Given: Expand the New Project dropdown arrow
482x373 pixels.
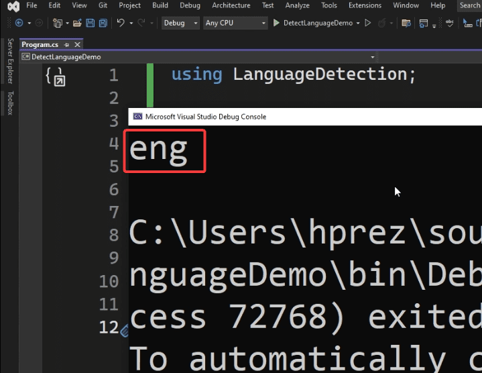Looking at the screenshot, I should 67,23.
